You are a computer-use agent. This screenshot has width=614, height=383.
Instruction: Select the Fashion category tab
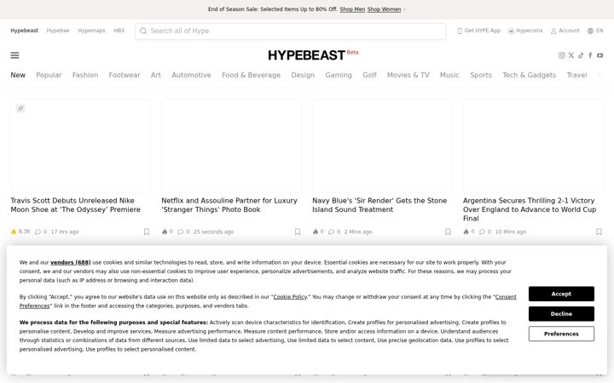tap(85, 75)
